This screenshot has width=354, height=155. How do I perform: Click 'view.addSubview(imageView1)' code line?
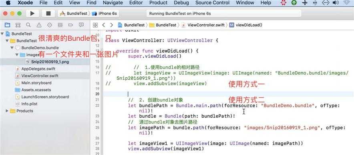[x=166, y=149]
